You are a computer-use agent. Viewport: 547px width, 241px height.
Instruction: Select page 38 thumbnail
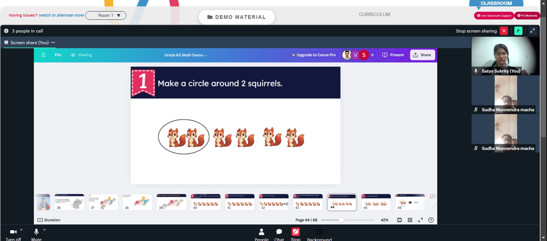[137, 202]
